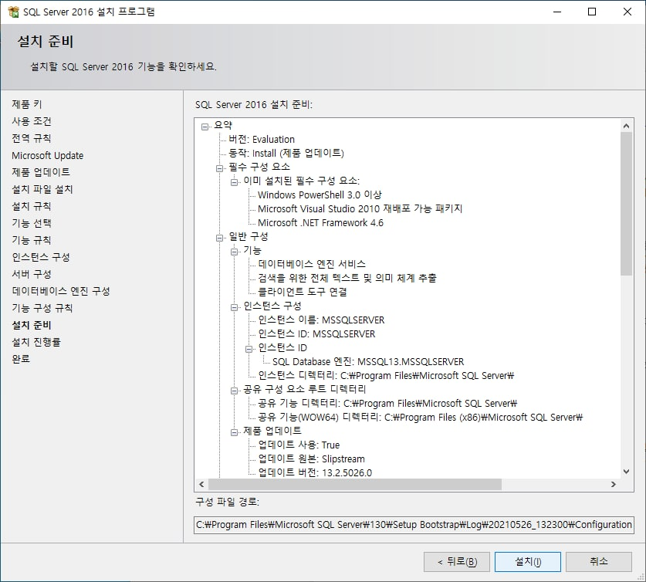Select the 서버 구성 step
The height and width of the screenshot is (582, 646).
(32, 274)
